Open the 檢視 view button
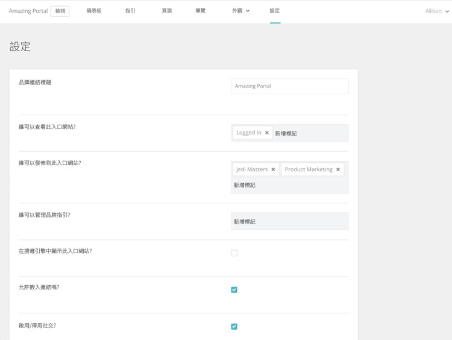 pyautogui.click(x=60, y=11)
